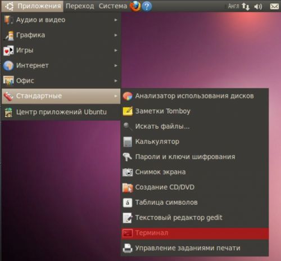The height and width of the screenshot is (261, 281).
Task: Open the Приложения menu
Action: [x=32, y=6]
